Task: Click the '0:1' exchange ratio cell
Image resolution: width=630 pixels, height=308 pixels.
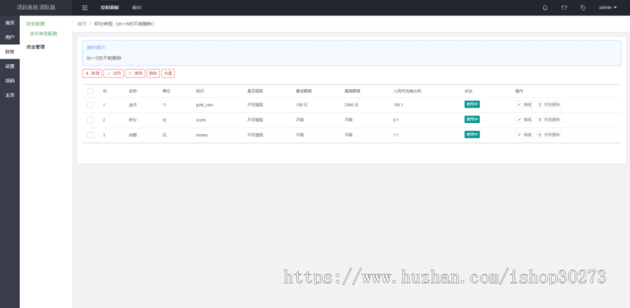Action: (396, 120)
